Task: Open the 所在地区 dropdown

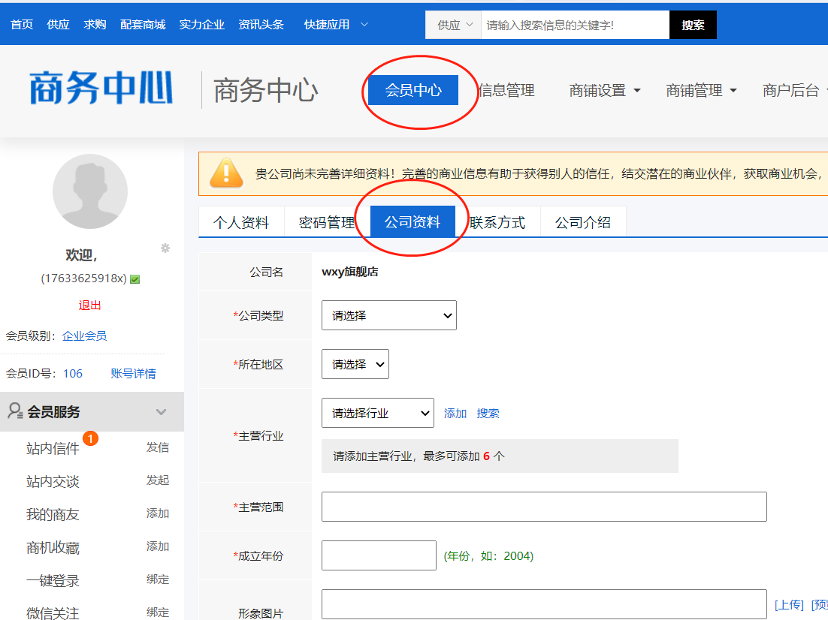Action: [x=355, y=364]
